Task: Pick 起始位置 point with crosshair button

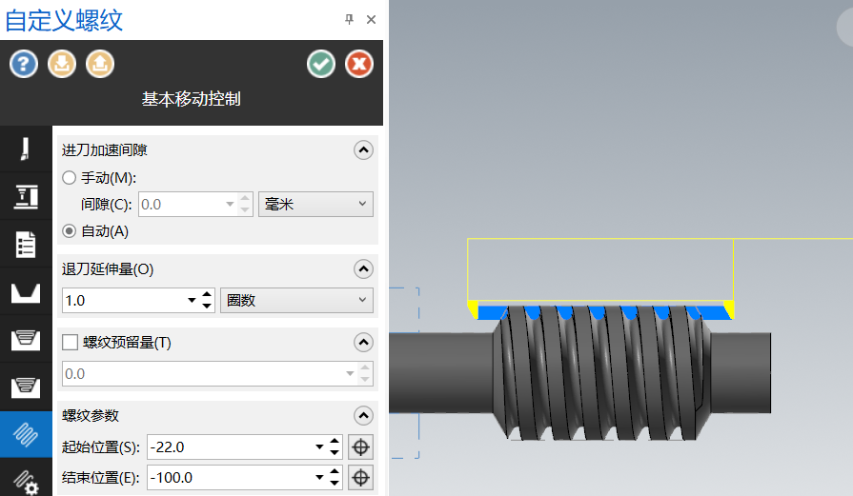Action: [360, 447]
